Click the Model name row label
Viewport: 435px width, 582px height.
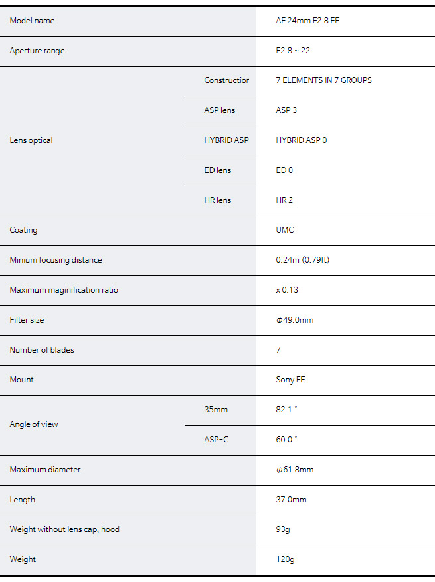coord(32,21)
